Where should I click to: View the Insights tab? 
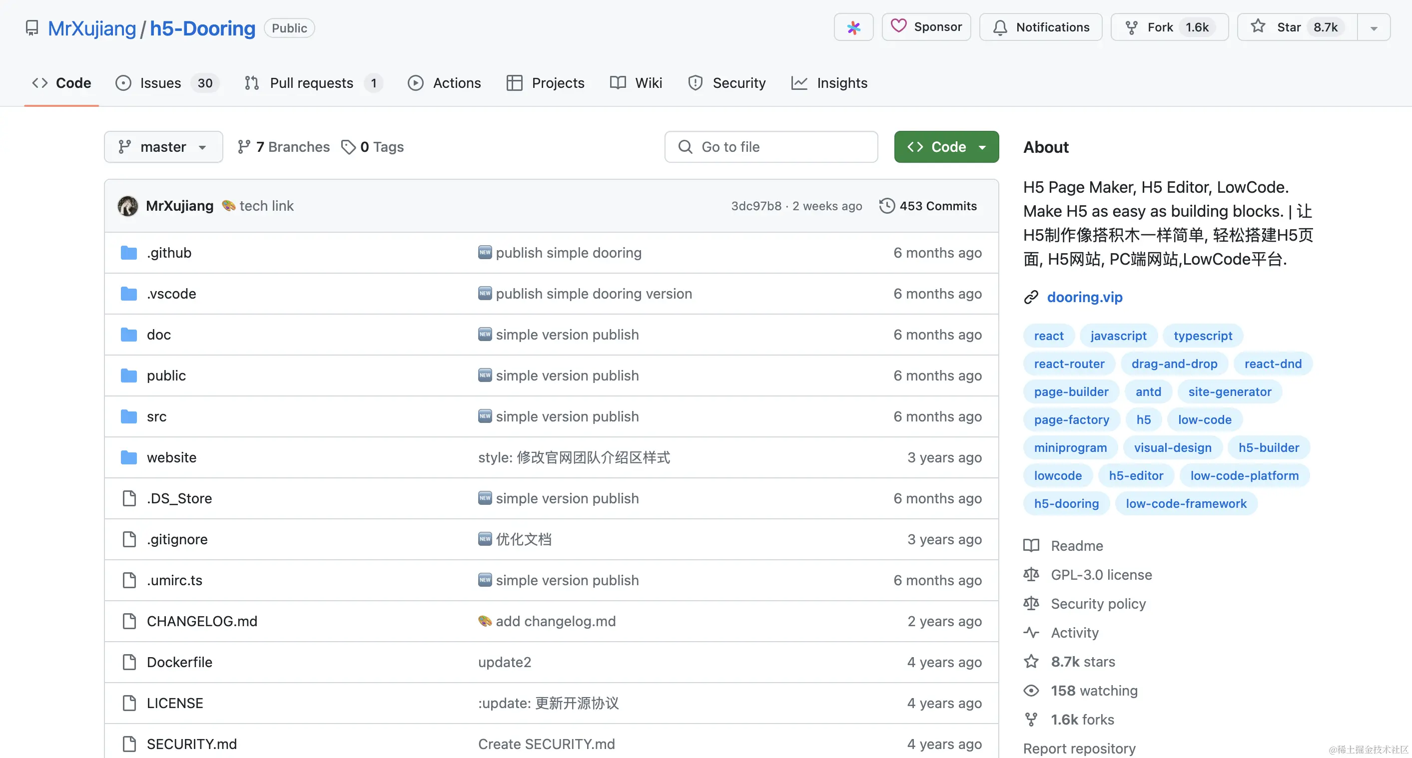(829, 83)
